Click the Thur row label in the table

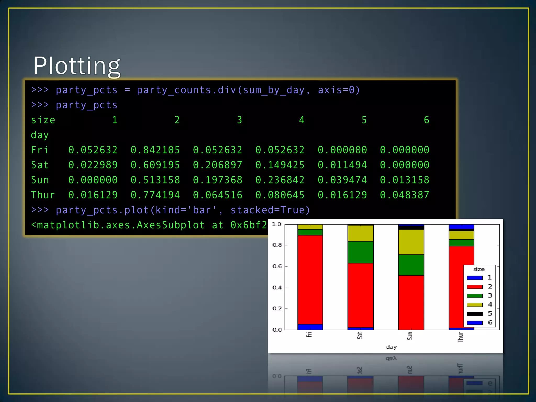[x=43, y=195]
